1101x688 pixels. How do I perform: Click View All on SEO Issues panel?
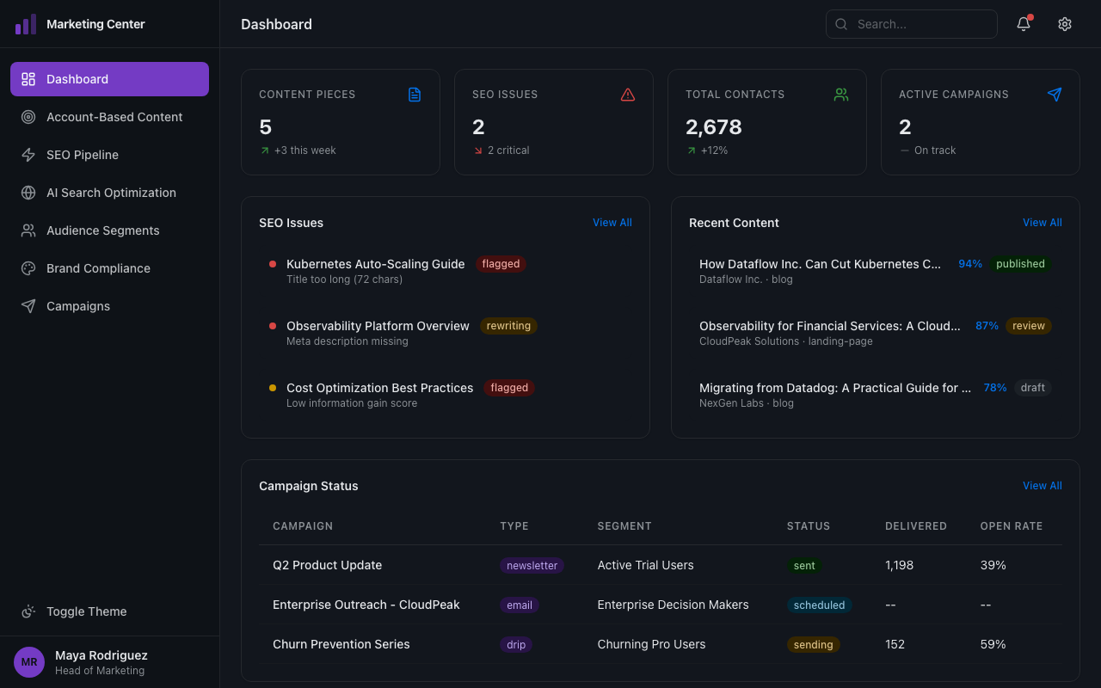[x=612, y=222]
